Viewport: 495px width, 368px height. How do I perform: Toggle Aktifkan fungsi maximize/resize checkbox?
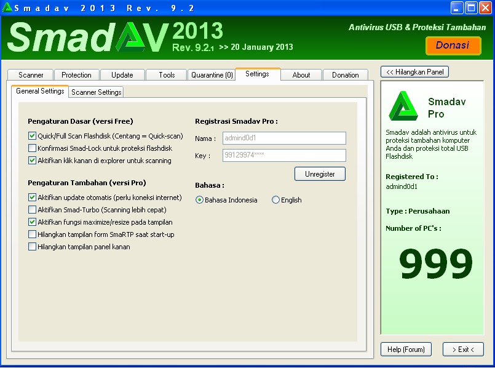point(32,222)
